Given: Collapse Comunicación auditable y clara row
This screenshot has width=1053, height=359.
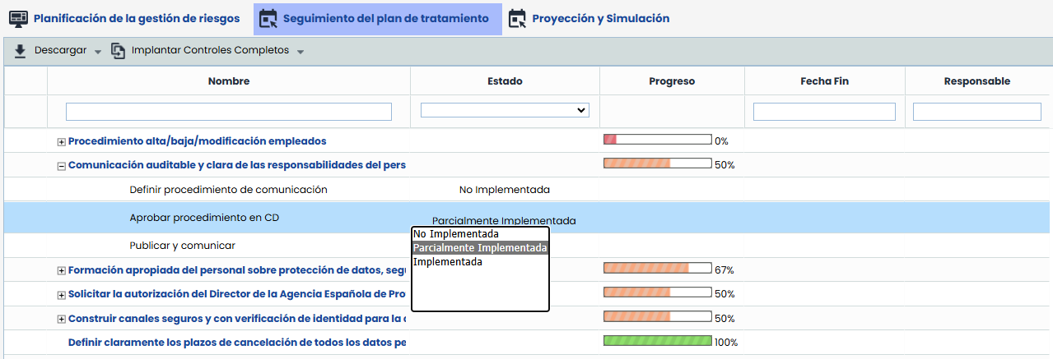Looking at the screenshot, I should [x=61, y=165].
